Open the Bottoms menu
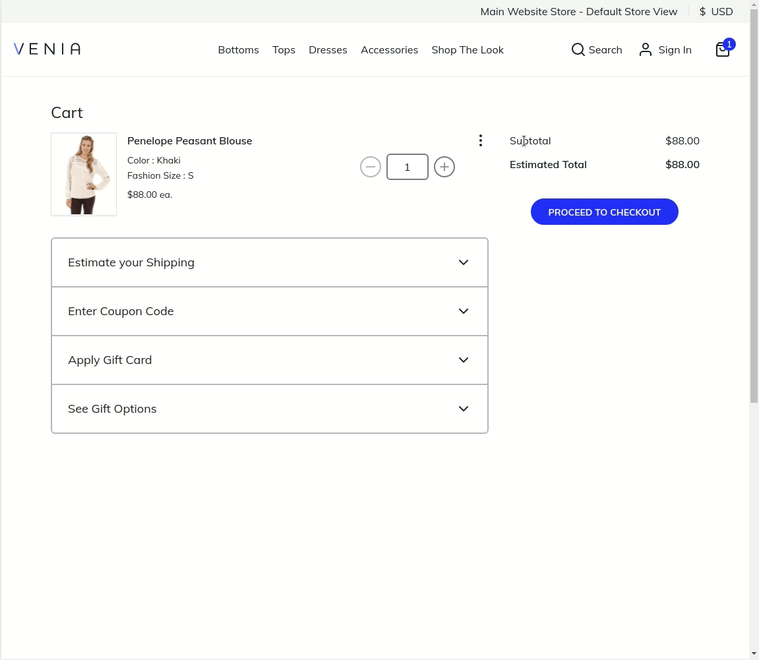 click(x=238, y=50)
